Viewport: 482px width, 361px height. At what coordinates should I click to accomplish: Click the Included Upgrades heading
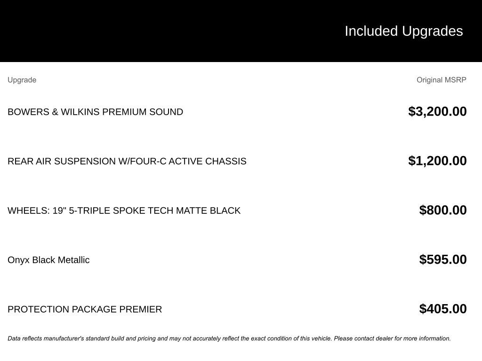click(x=403, y=31)
